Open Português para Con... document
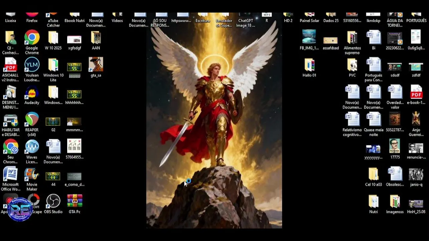This screenshot has height=241, width=429. pos(374,65)
